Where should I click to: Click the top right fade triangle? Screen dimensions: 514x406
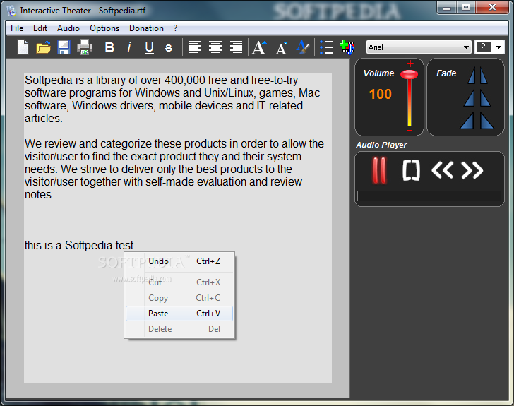(x=484, y=76)
